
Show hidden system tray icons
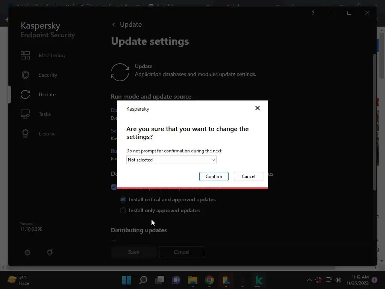(309, 280)
